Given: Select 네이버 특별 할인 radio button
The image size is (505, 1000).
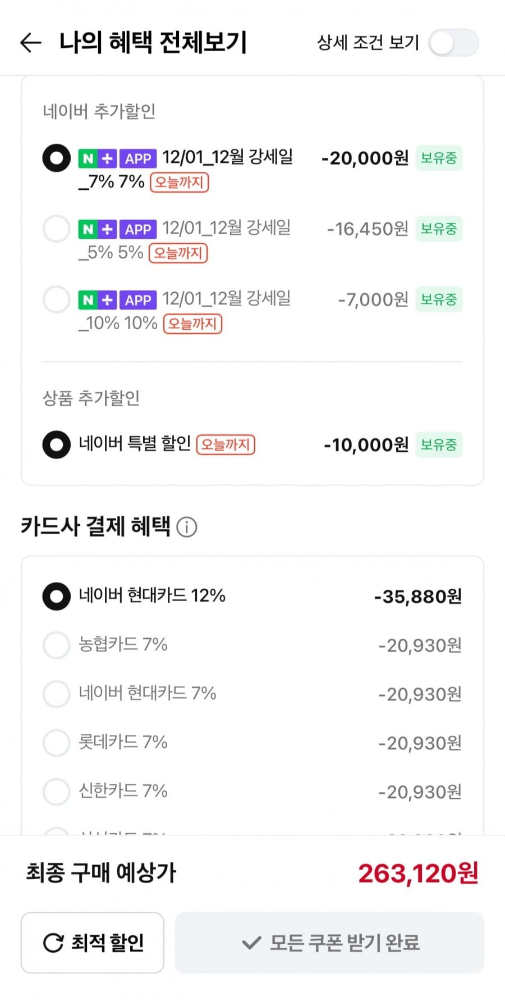Looking at the screenshot, I should pyautogui.click(x=57, y=445).
